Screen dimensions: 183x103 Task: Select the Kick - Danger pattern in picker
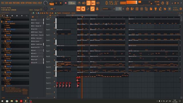(37, 23)
